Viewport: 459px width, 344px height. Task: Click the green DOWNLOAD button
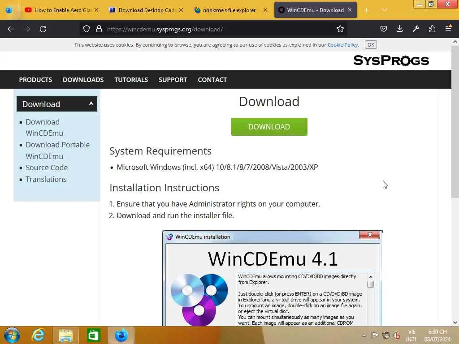269,127
